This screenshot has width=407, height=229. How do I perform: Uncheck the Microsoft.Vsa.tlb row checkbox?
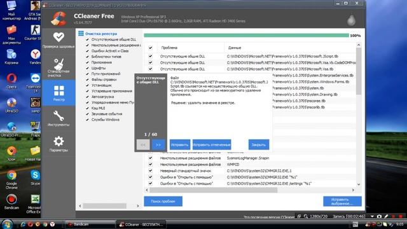point(150,69)
